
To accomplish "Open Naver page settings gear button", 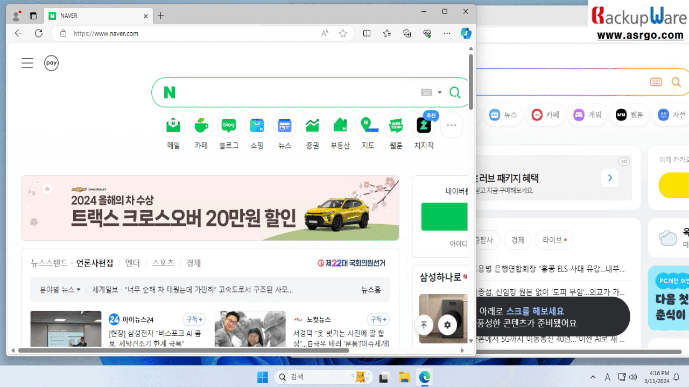I will [x=447, y=325].
